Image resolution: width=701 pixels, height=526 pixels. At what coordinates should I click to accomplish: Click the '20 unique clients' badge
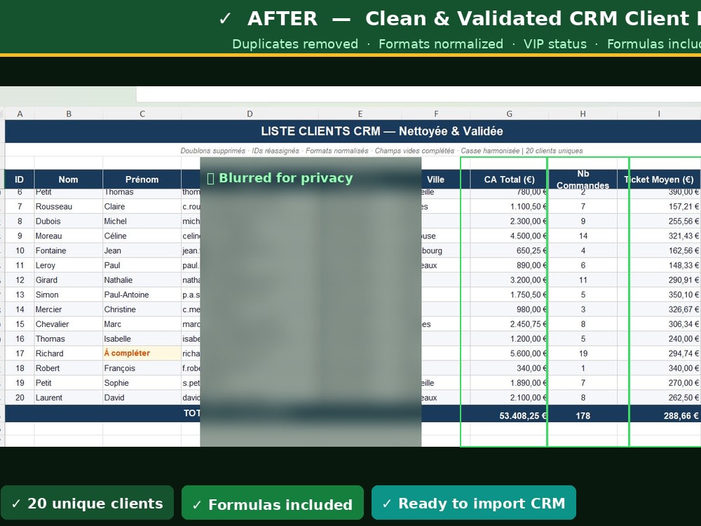click(x=87, y=503)
